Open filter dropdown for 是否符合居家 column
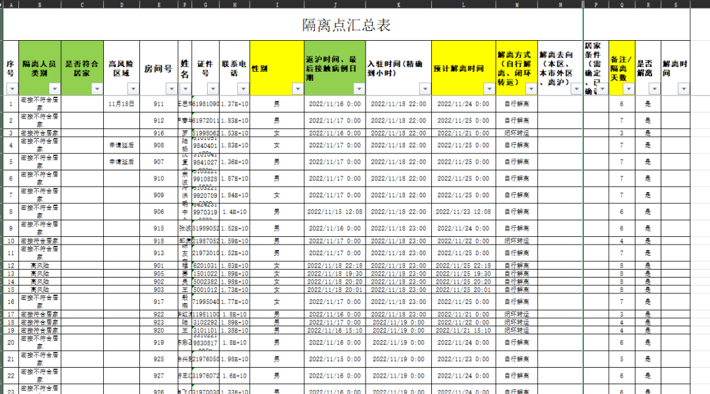This screenshot has height=394, width=710. coord(97,89)
